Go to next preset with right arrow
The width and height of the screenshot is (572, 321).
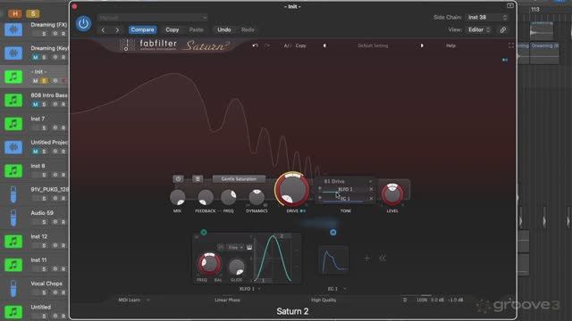point(117,29)
